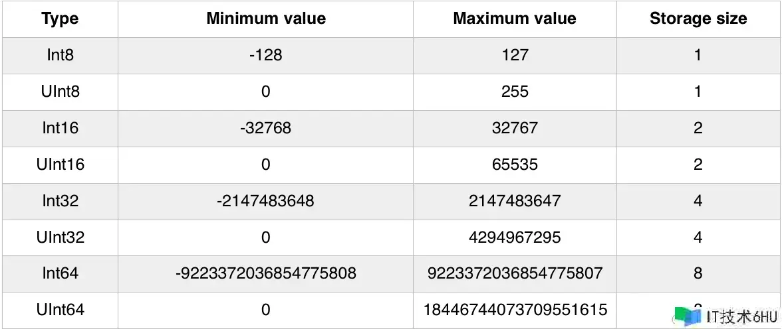
Task: Select the UInt8 type cell
Action: pos(60,92)
